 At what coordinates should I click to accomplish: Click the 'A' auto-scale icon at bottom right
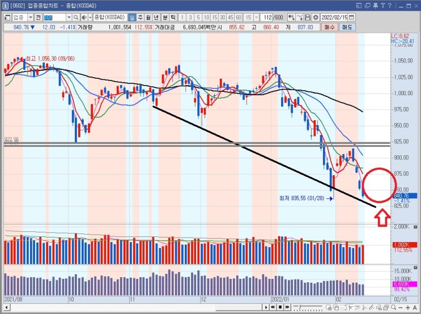415,308
